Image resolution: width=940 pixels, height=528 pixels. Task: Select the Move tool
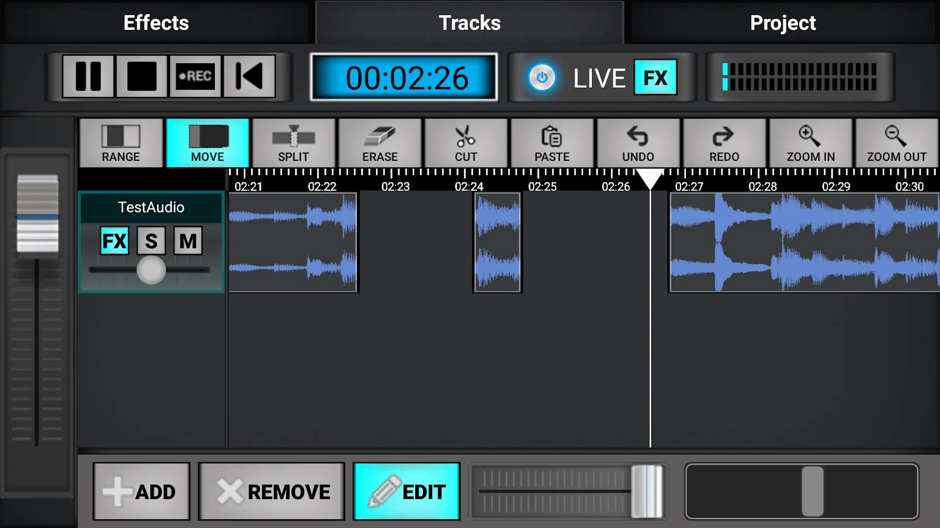point(207,143)
